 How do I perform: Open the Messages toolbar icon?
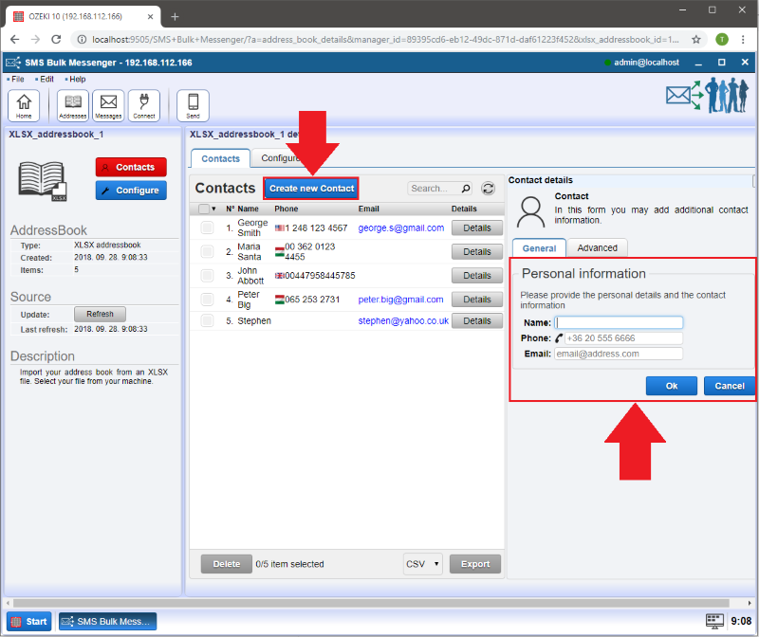[109, 104]
